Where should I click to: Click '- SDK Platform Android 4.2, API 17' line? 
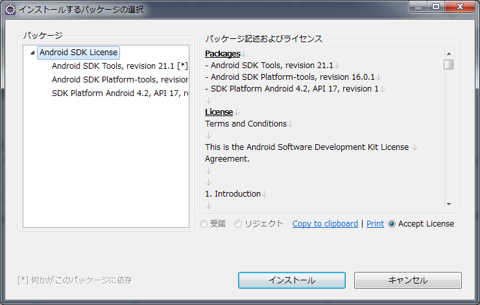tap(292, 89)
